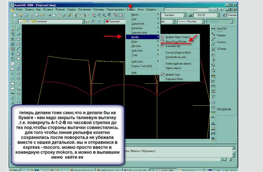The width and height of the screenshot is (263, 172).
Task: Click the Mirror tool icon
Action: (x=13, y=39)
